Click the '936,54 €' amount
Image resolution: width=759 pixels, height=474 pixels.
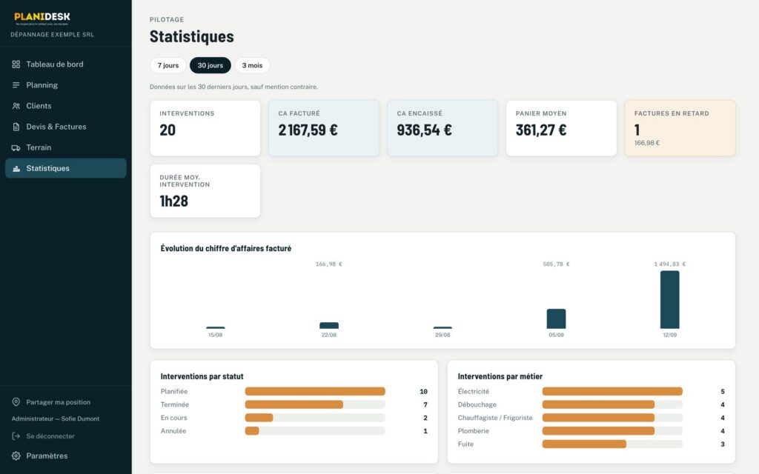425,130
